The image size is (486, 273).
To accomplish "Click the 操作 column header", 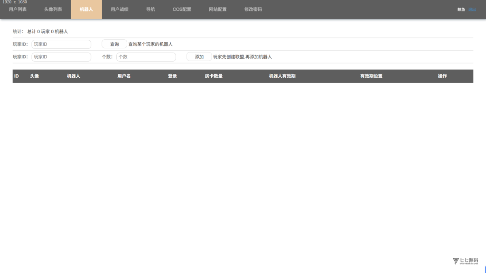I will click(x=442, y=76).
